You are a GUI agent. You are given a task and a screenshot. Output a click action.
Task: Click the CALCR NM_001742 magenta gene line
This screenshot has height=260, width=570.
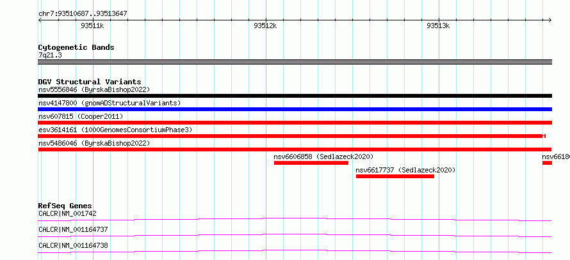[x=295, y=219]
